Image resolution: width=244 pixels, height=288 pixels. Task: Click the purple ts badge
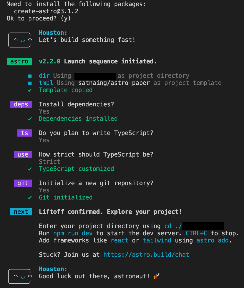click(x=25, y=133)
